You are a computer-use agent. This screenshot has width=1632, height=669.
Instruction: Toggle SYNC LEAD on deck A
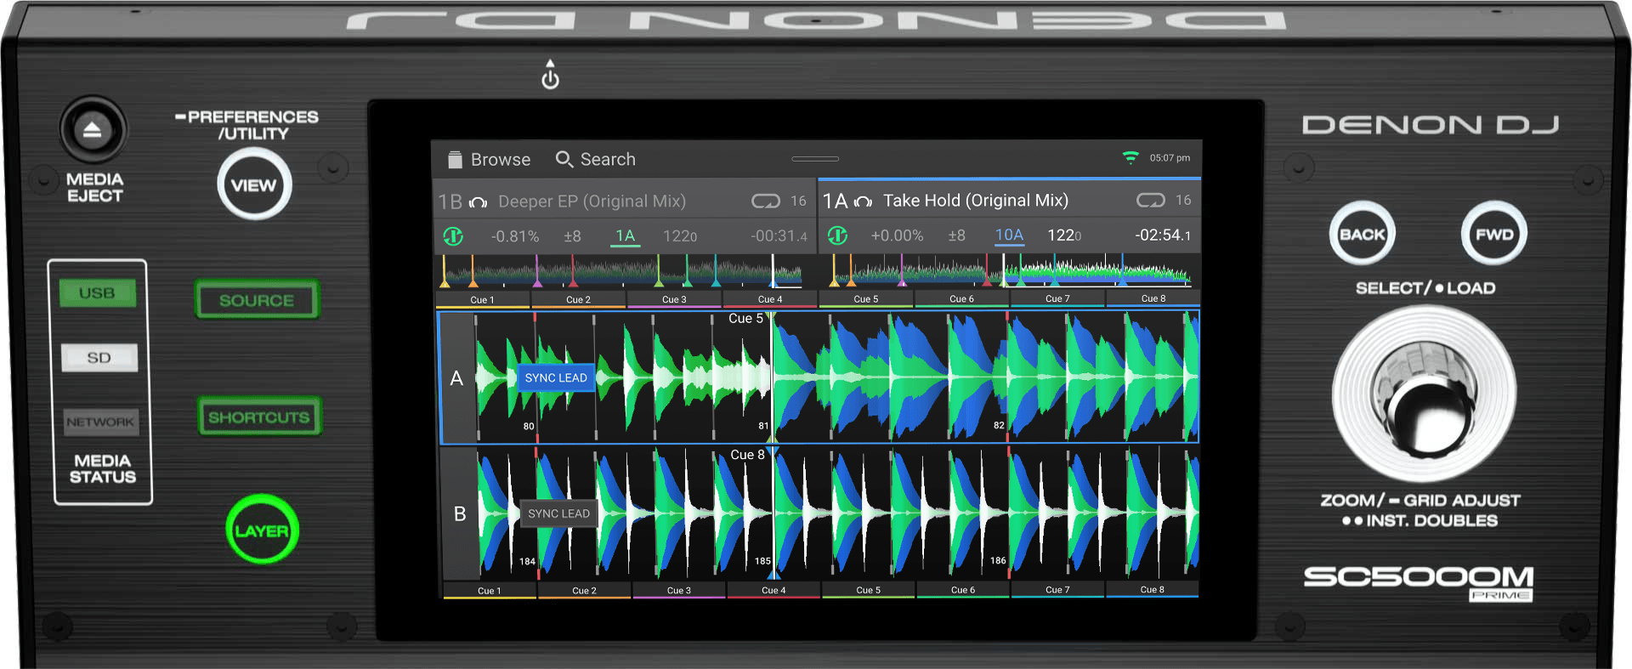point(555,377)
